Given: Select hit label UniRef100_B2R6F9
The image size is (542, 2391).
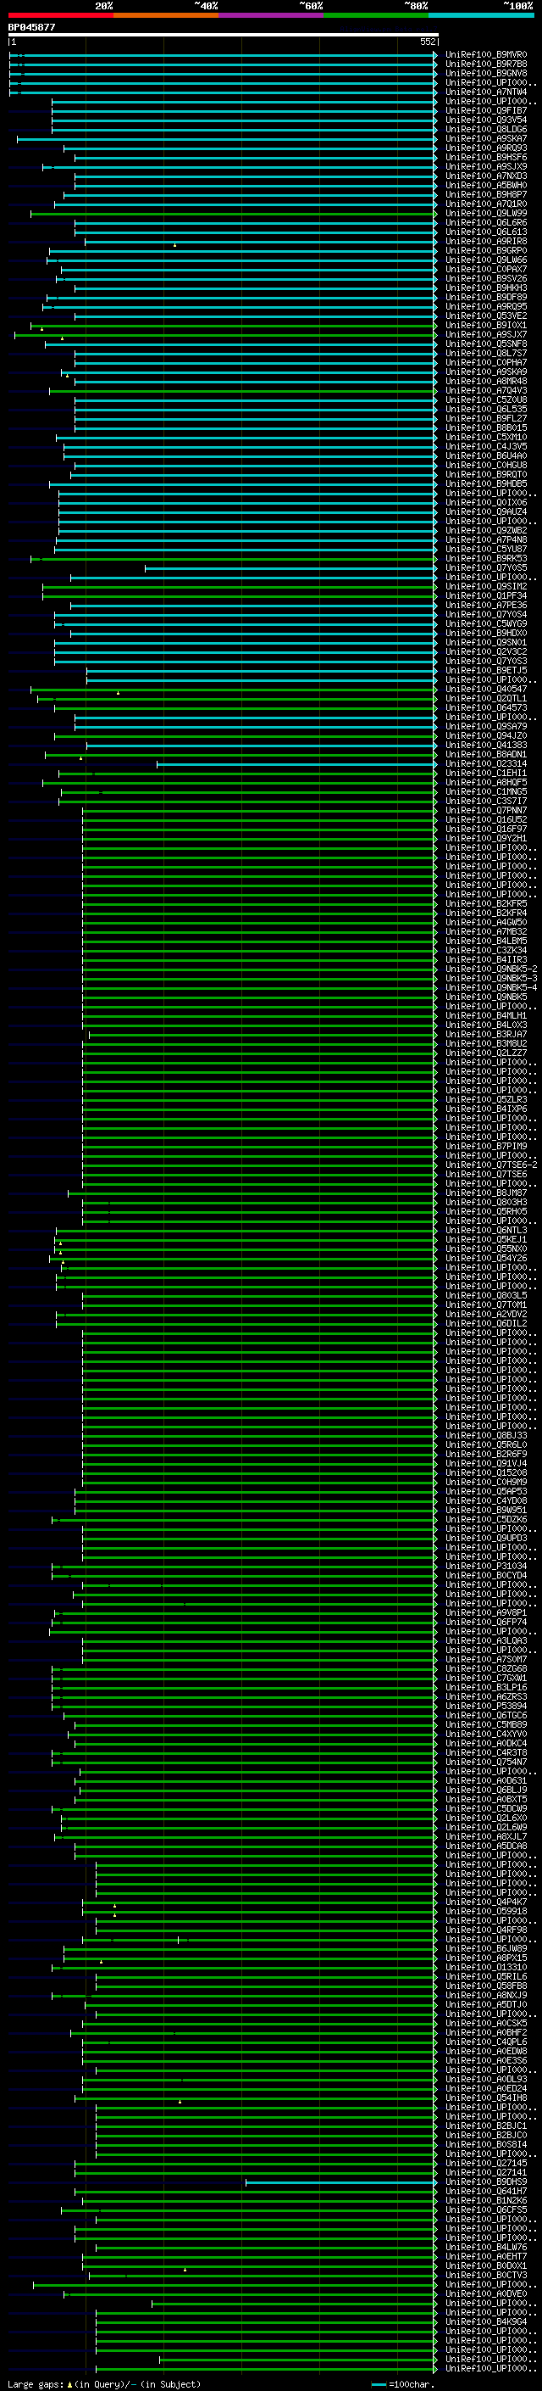Looking at the screenshot, I should [x=486, y=1455].
